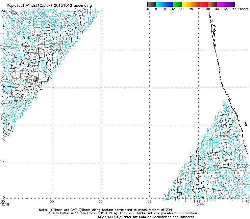Click the latitude label '18' on the left axis
The width and height of the screenshot is (250, 219).
(x=3, y=49)
